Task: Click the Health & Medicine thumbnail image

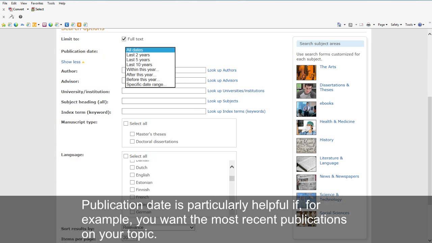Action: (306, 127)
